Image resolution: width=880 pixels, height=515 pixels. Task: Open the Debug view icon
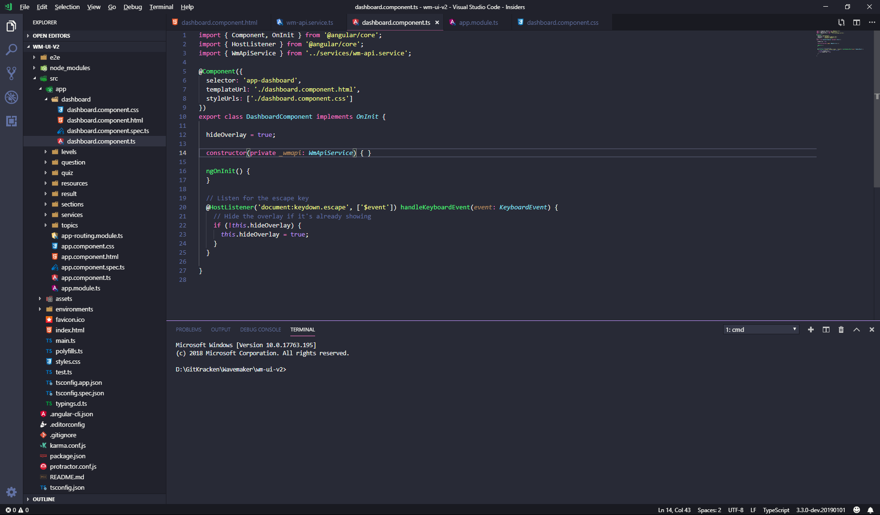click(x=11, y=97)
